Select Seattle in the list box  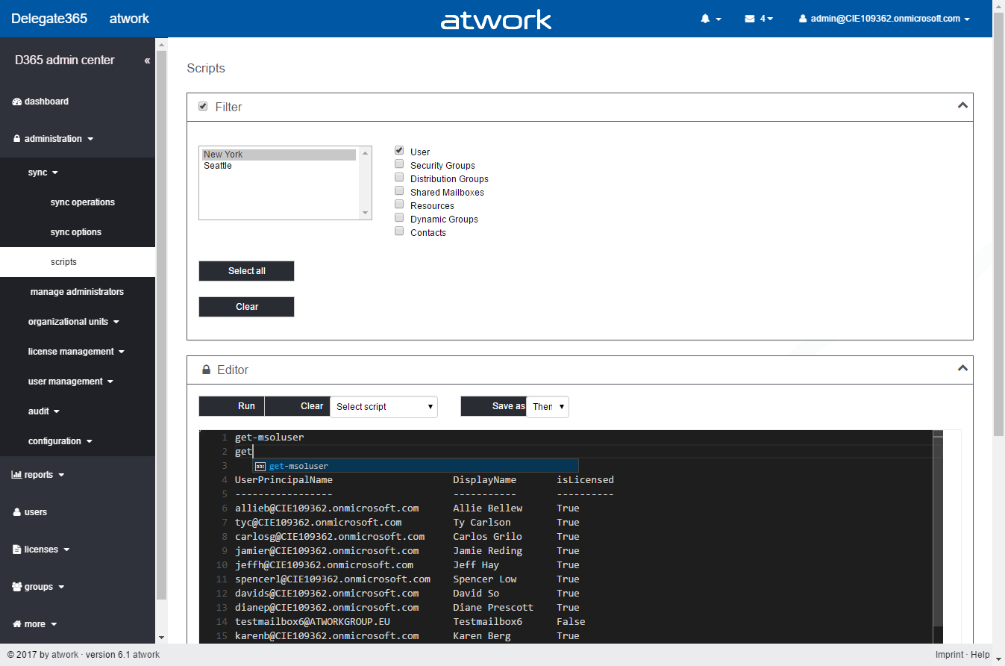[218, 166]
